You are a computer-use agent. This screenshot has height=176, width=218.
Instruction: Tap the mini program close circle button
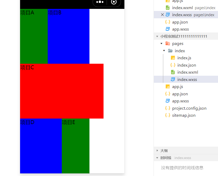point(114,2)
